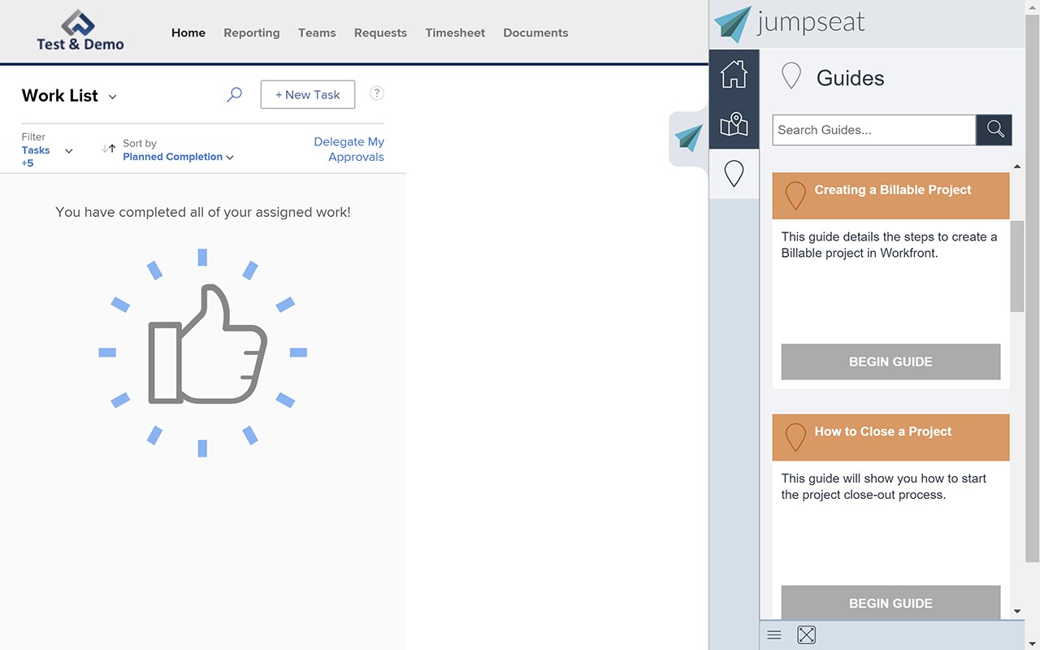Click the Billable project guide description text
This screenshot has width=1040, height=650.
(889, 245)
